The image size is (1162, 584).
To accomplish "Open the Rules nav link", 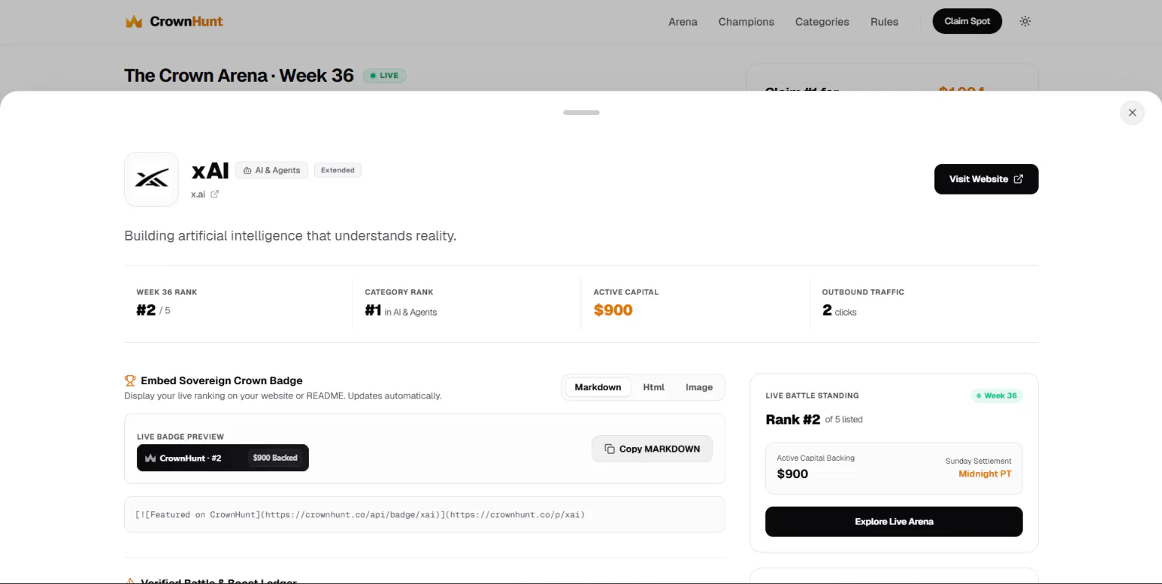I will (884, 22).
